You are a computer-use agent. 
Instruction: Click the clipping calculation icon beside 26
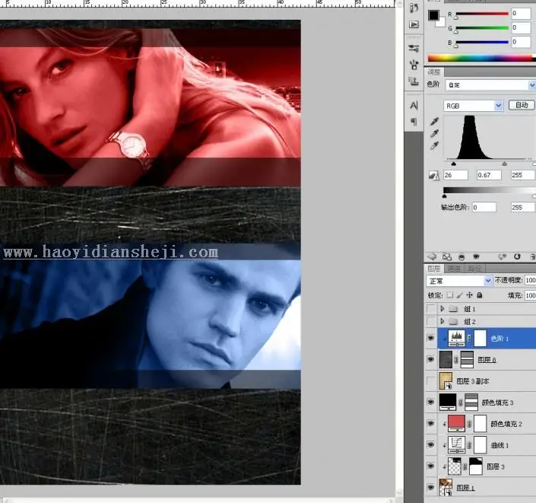pos(434,176)
